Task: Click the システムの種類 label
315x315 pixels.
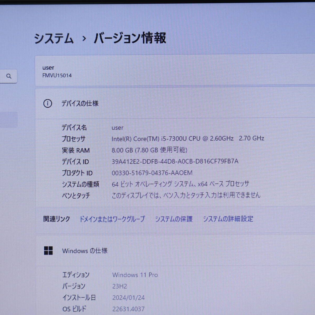Action: (x=81, y=184)
